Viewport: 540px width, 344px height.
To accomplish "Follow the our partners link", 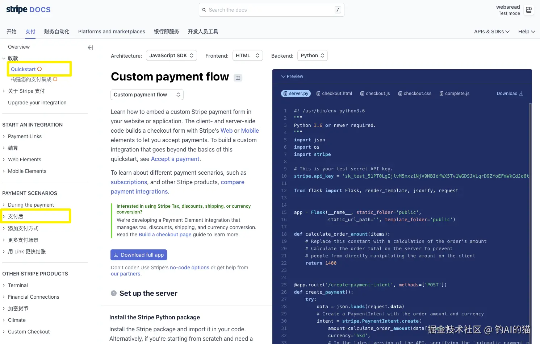I will (x=125, y=274).
